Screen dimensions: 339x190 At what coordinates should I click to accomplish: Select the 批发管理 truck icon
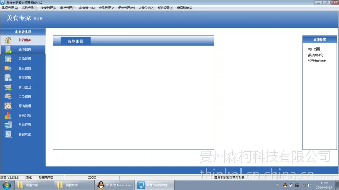(8, 68)
